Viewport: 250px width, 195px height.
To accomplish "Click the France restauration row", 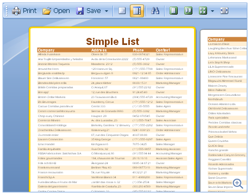I will pos(112,172).
